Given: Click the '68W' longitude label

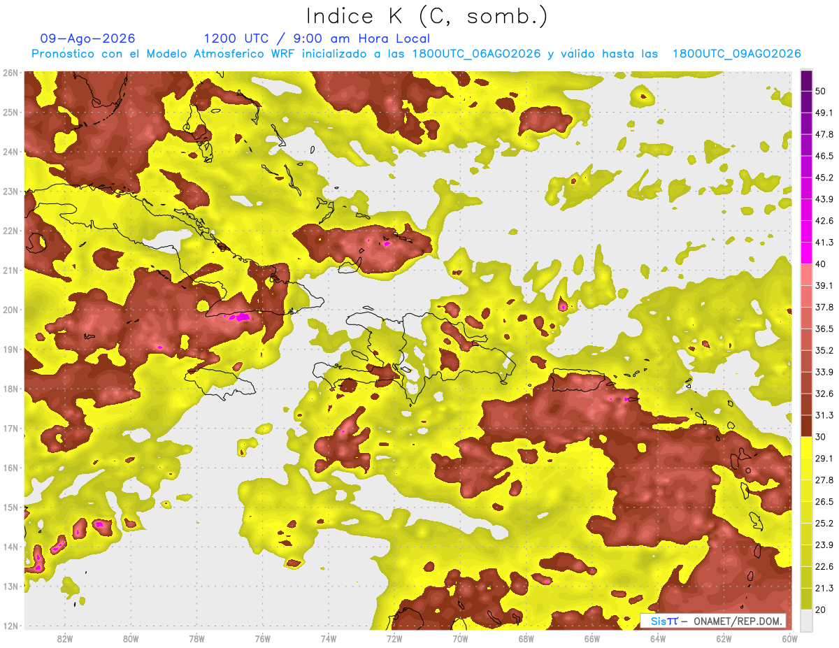Looking at the screenshot, I should (x=526, y=638).
